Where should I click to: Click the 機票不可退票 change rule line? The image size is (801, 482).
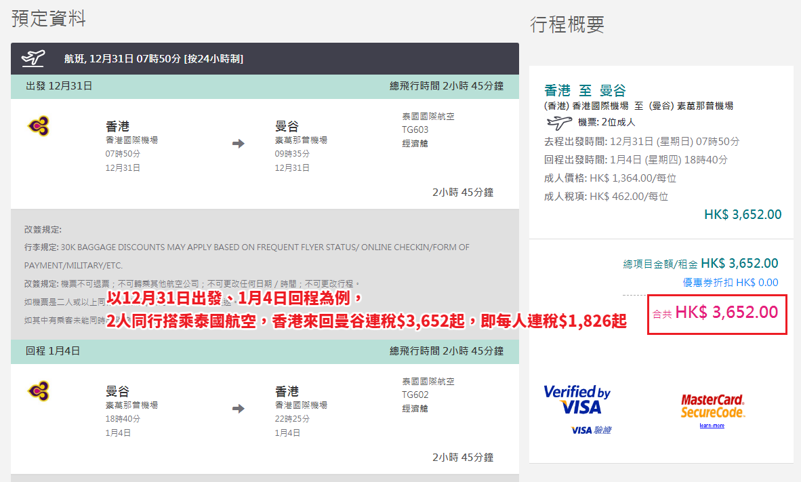(192, 283)
